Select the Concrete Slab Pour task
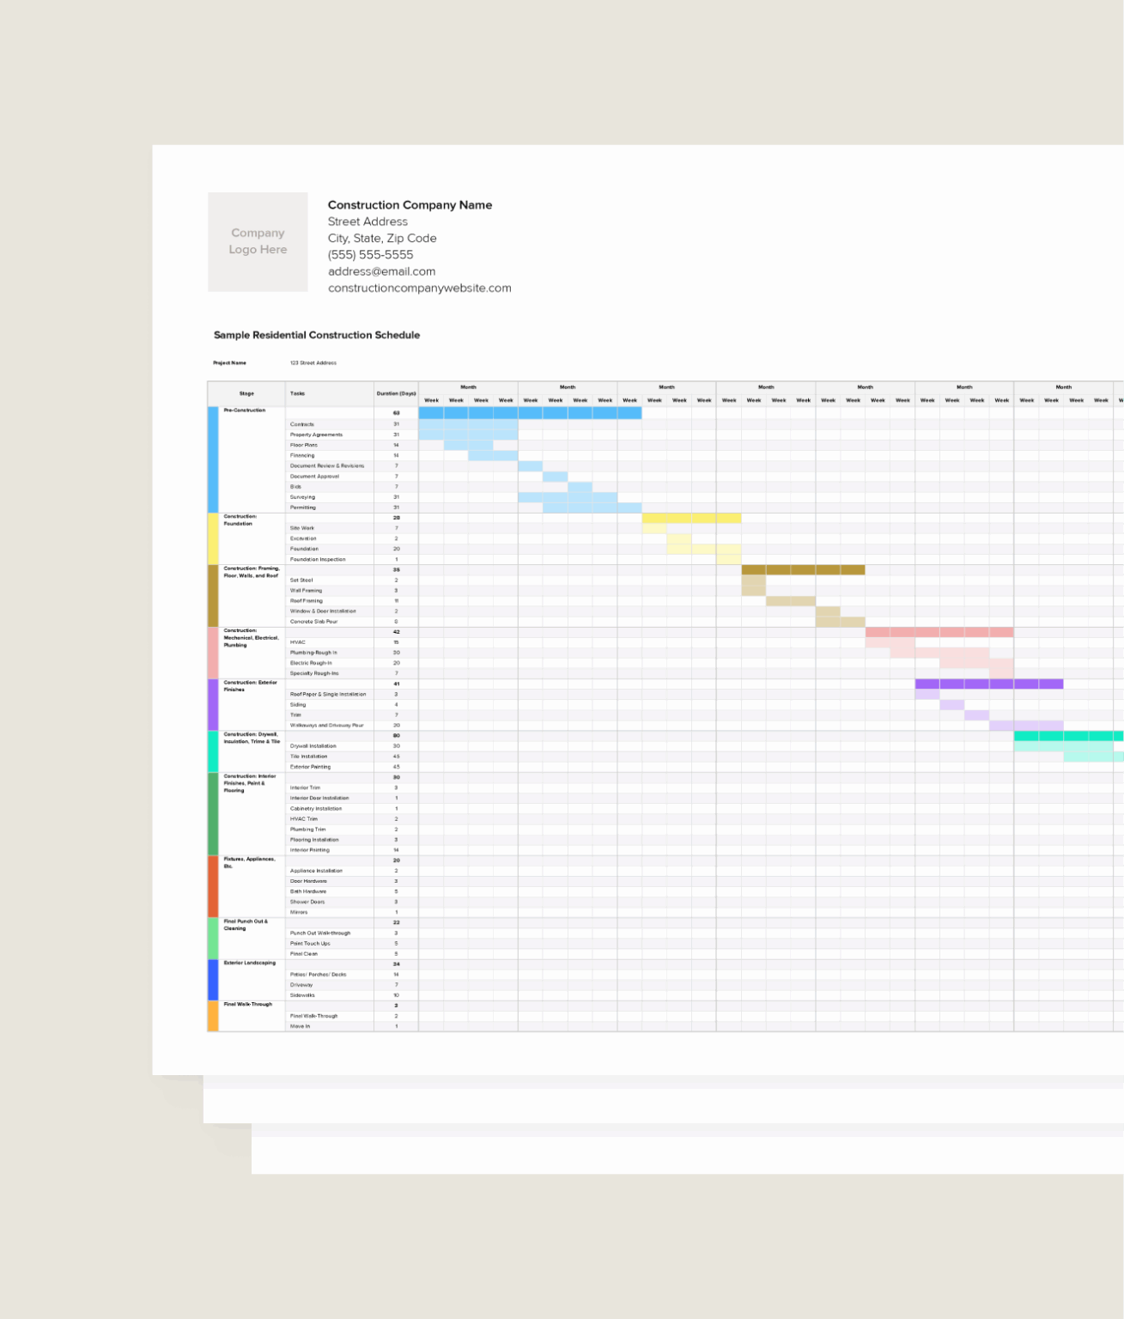This screenshot has height=1319, width=1124. [313, 622]
